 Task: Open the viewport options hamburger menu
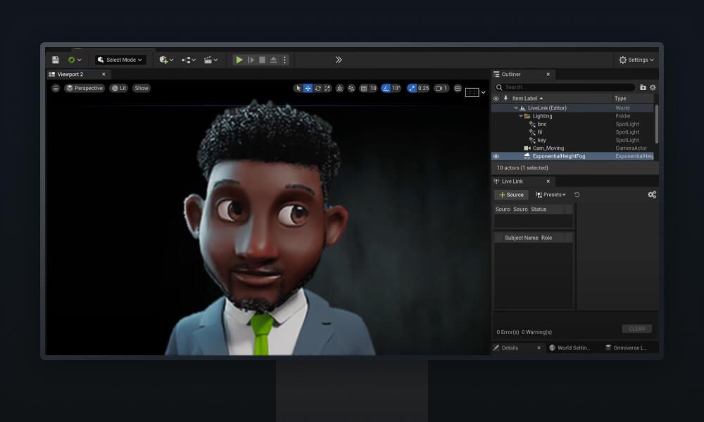[56, 89]
